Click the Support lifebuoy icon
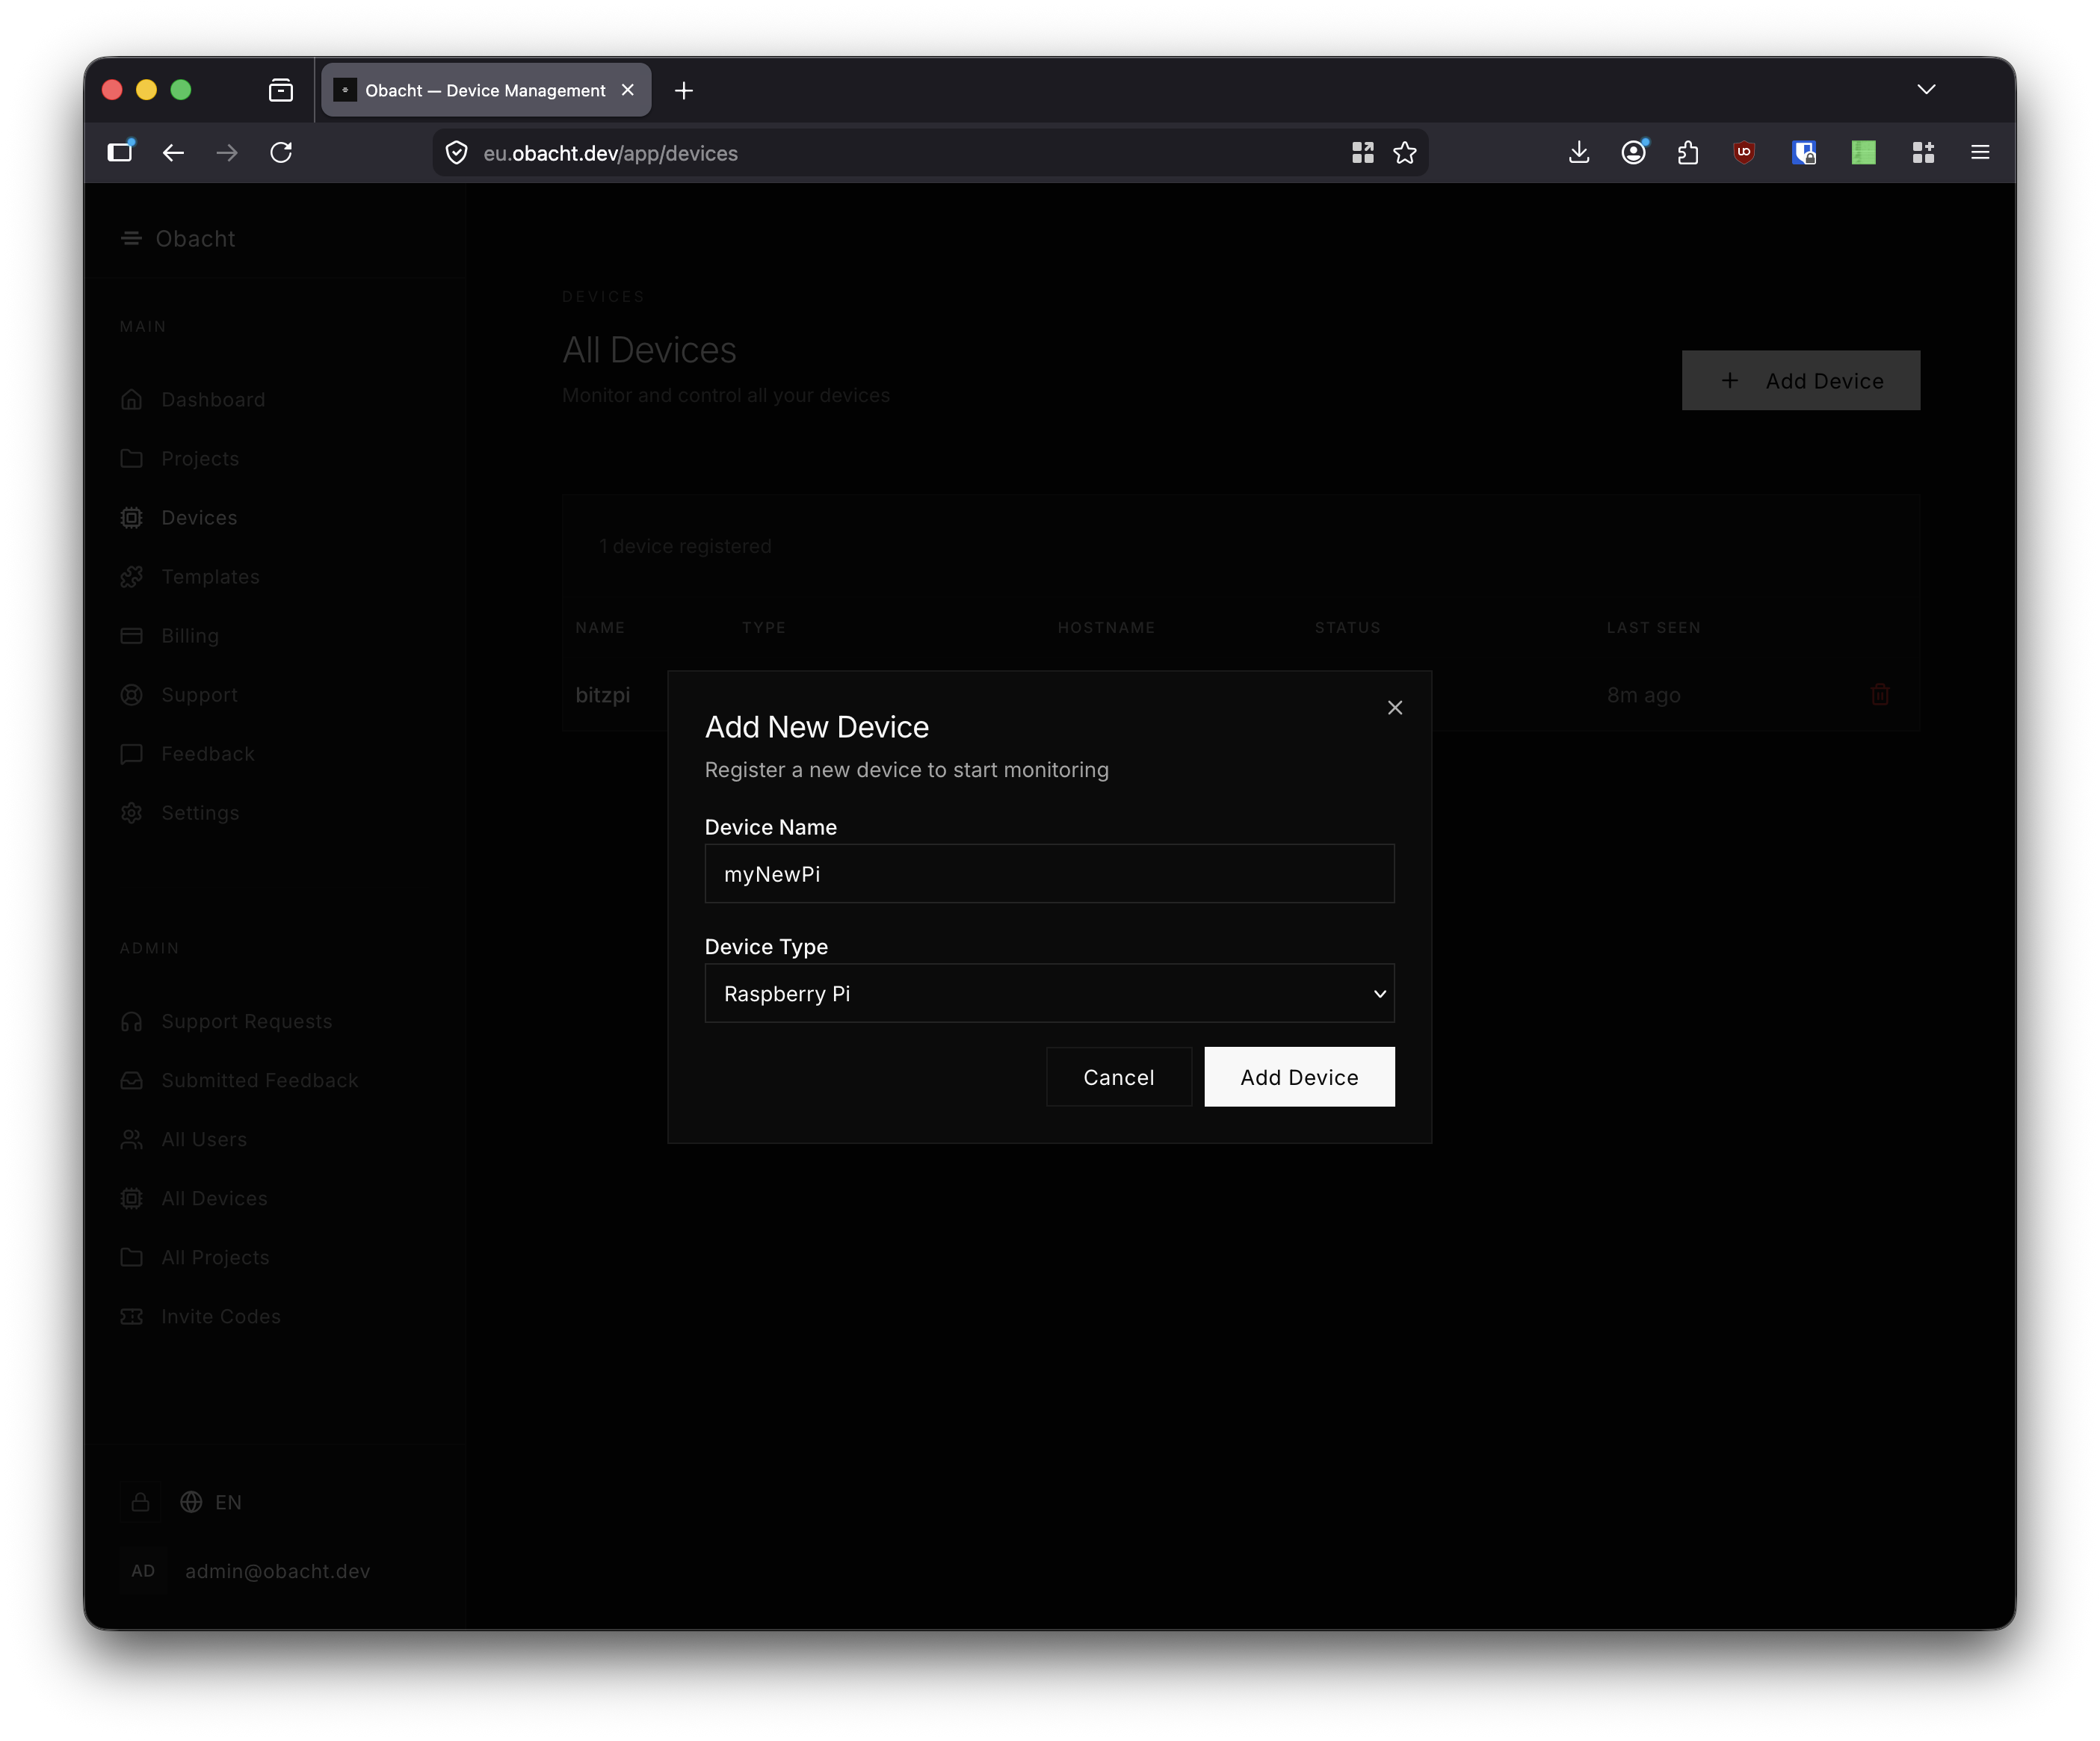Viewport: 2100px width, 1741px height. 131,694
